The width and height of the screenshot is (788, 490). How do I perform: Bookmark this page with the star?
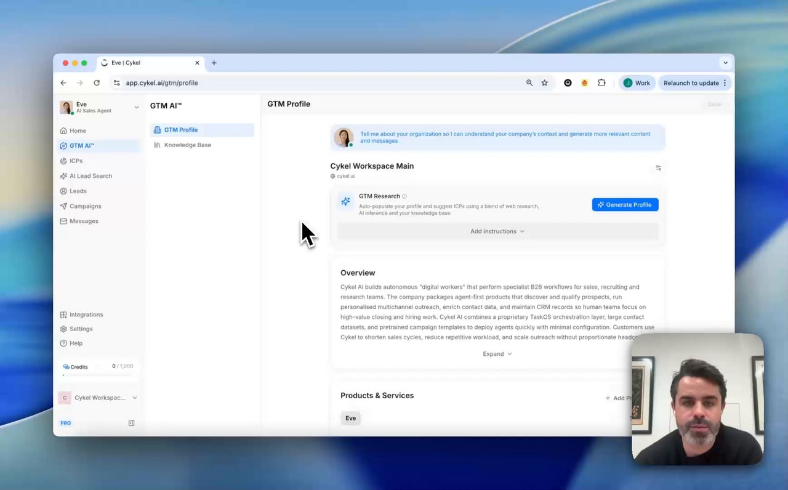[x=545, y=83]
